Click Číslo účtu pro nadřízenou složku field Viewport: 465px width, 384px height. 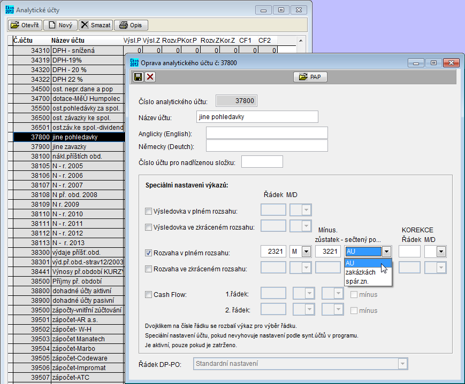[262, 162]
